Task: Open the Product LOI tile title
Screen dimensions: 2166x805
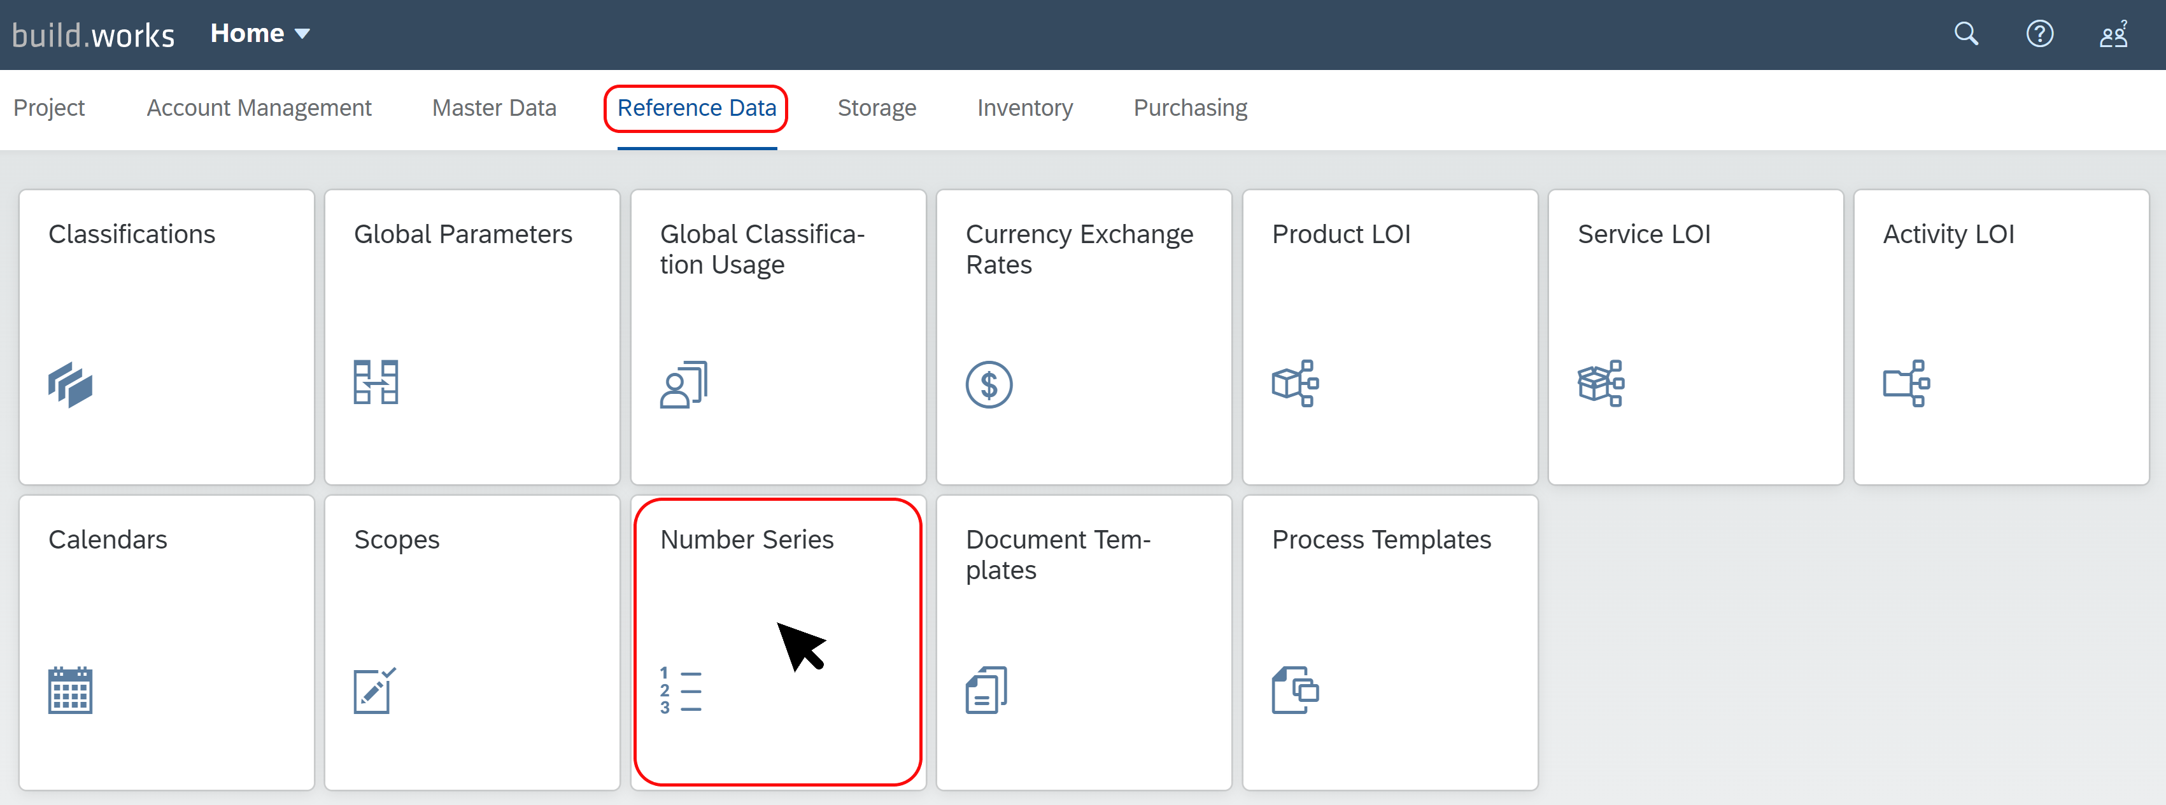Action: pos(1341,234)
